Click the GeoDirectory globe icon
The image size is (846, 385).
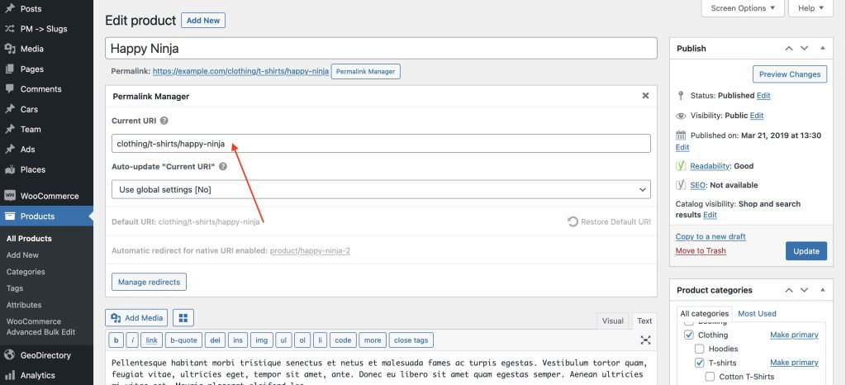point(10,355)
